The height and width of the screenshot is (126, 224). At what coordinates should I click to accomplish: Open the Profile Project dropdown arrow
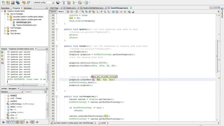click(x=90, y=2)
